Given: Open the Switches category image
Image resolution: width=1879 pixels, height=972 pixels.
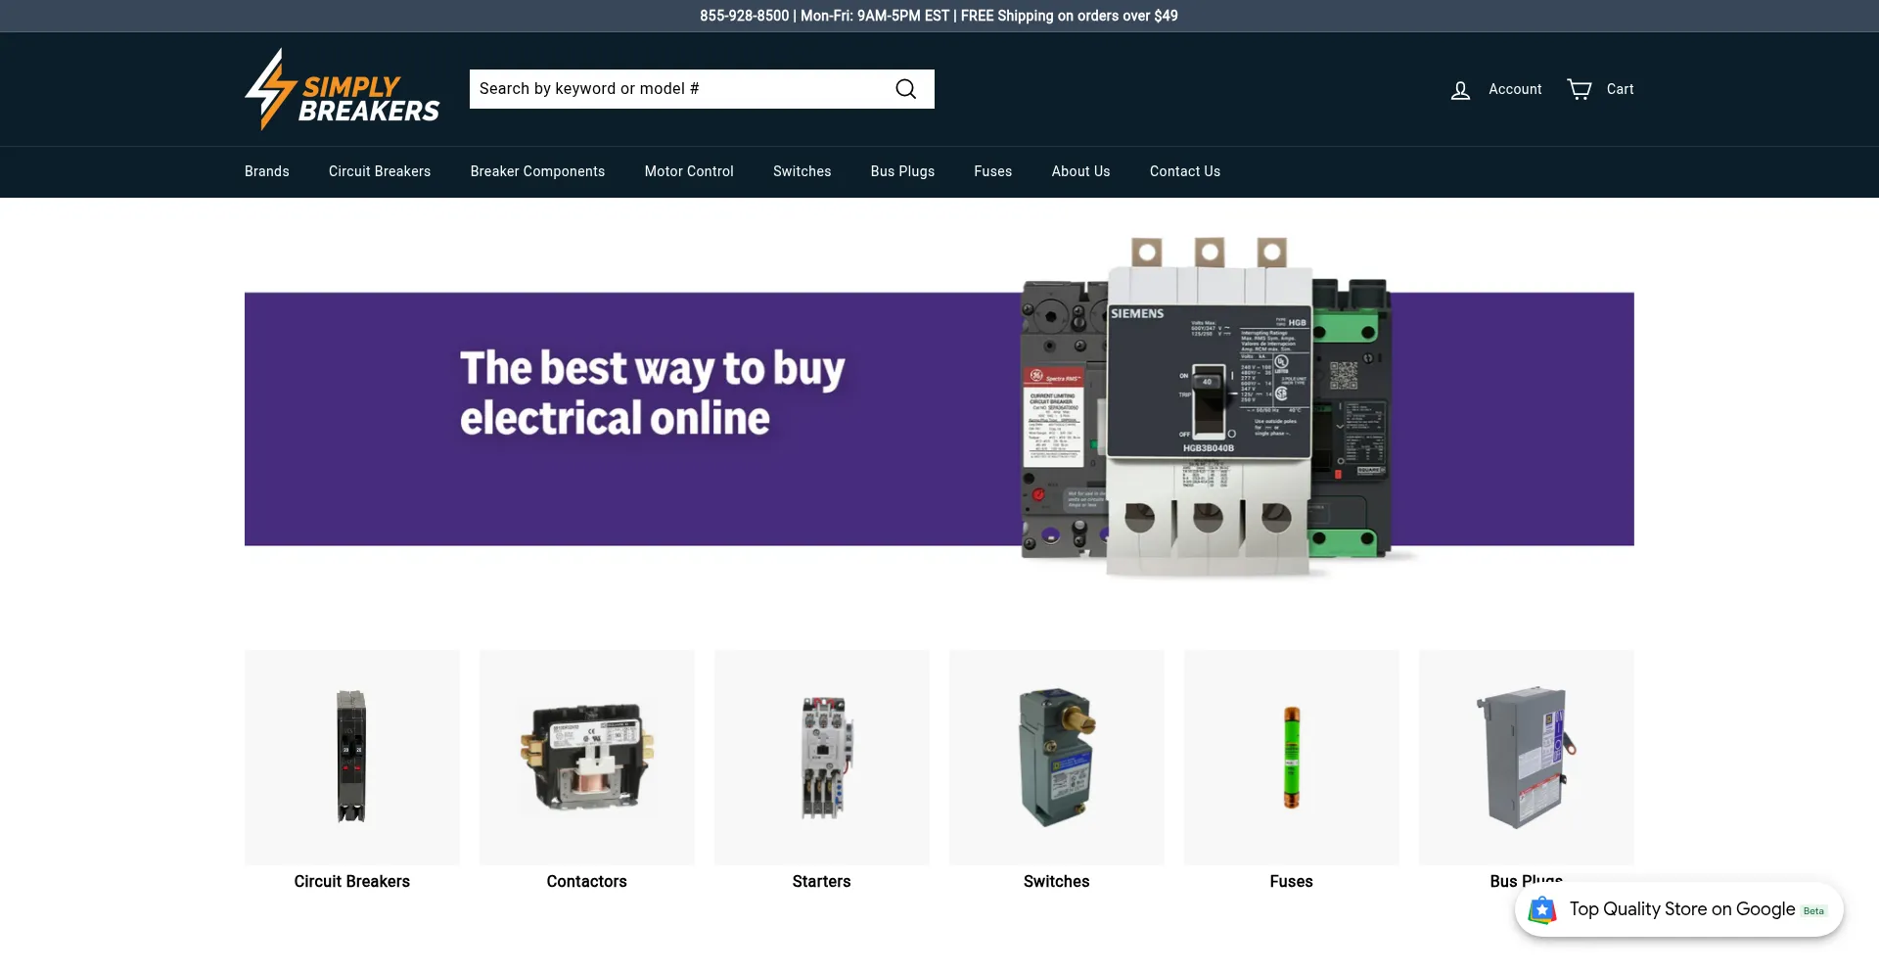Looking at the screenshot, I should pyautogui.click(x=1057, y=758).
